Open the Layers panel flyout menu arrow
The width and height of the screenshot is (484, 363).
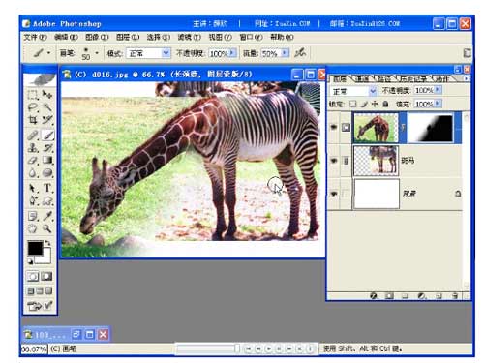[466, 78]
